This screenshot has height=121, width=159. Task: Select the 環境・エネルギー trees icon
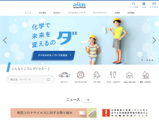146,75
